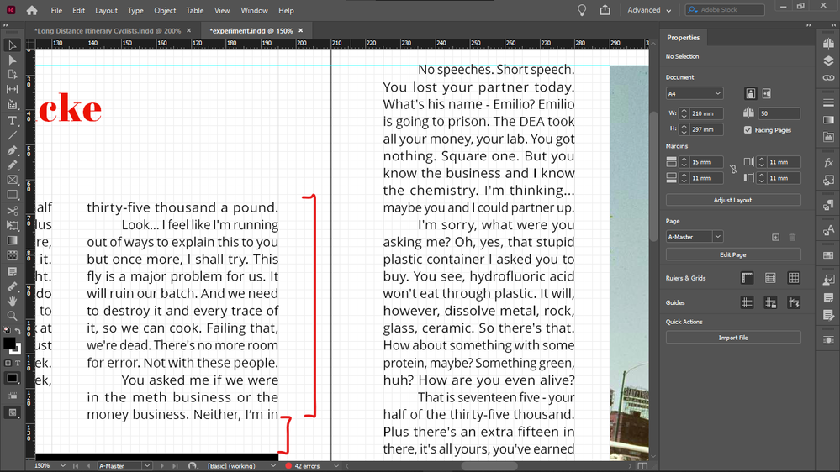Open the Stroke panel icon

pyautogui.click(x=828, y=102)
